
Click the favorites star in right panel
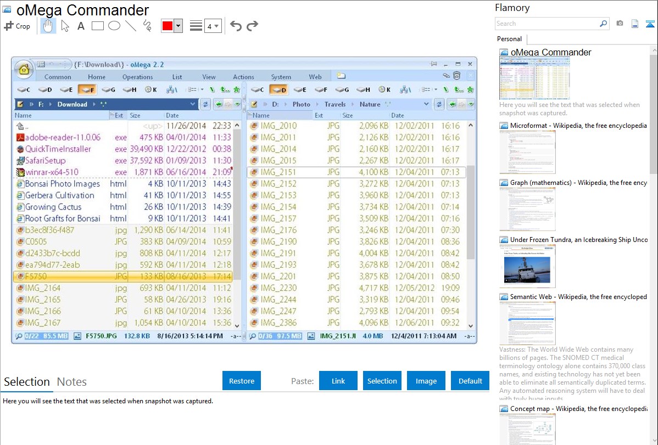click(470, 89)
